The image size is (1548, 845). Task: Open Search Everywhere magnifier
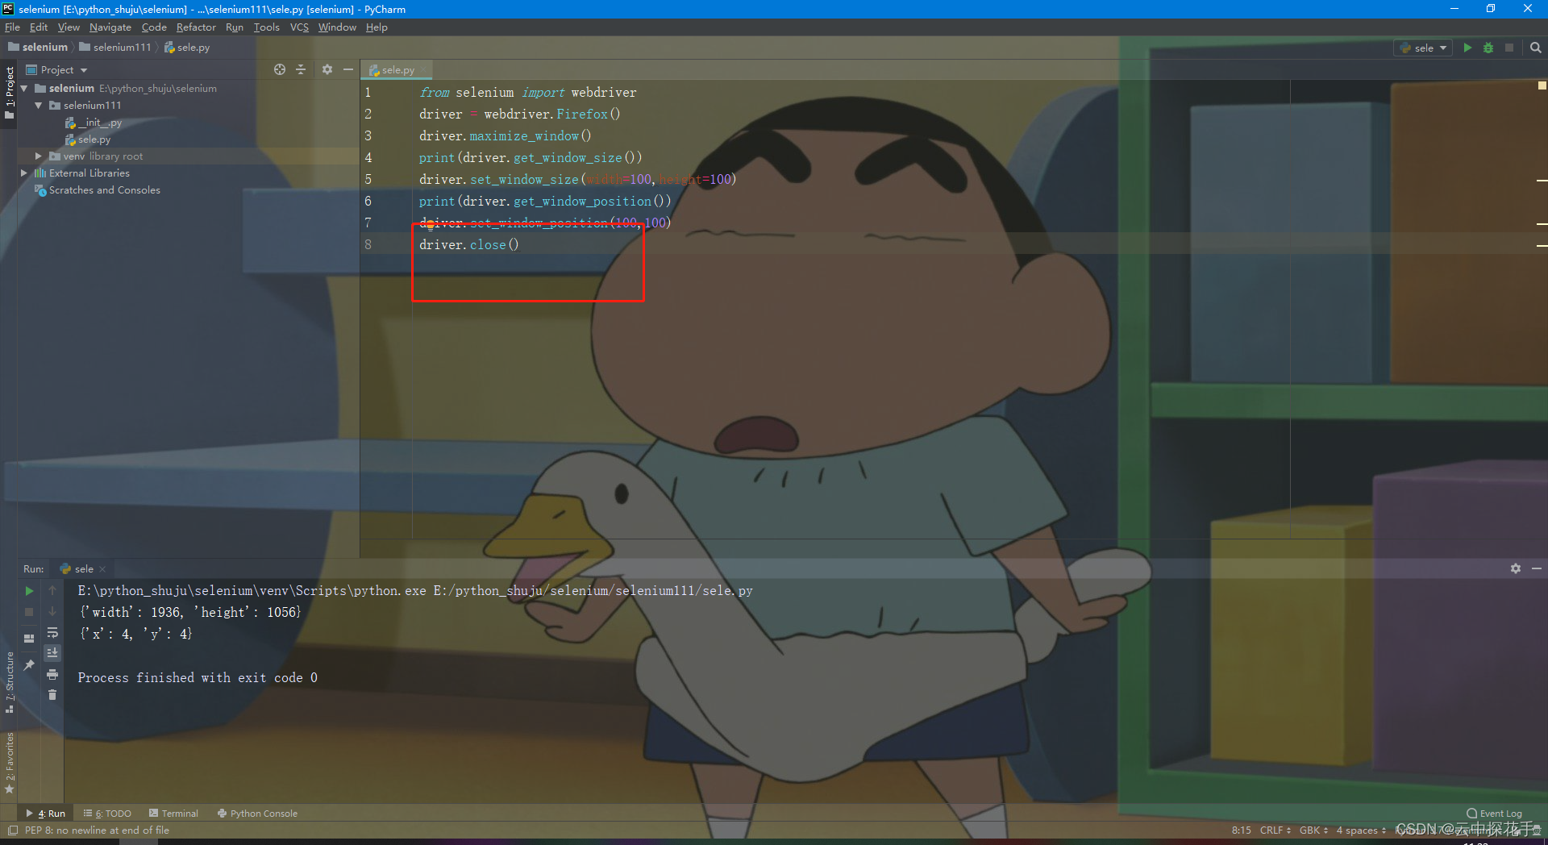(1536, 48)
